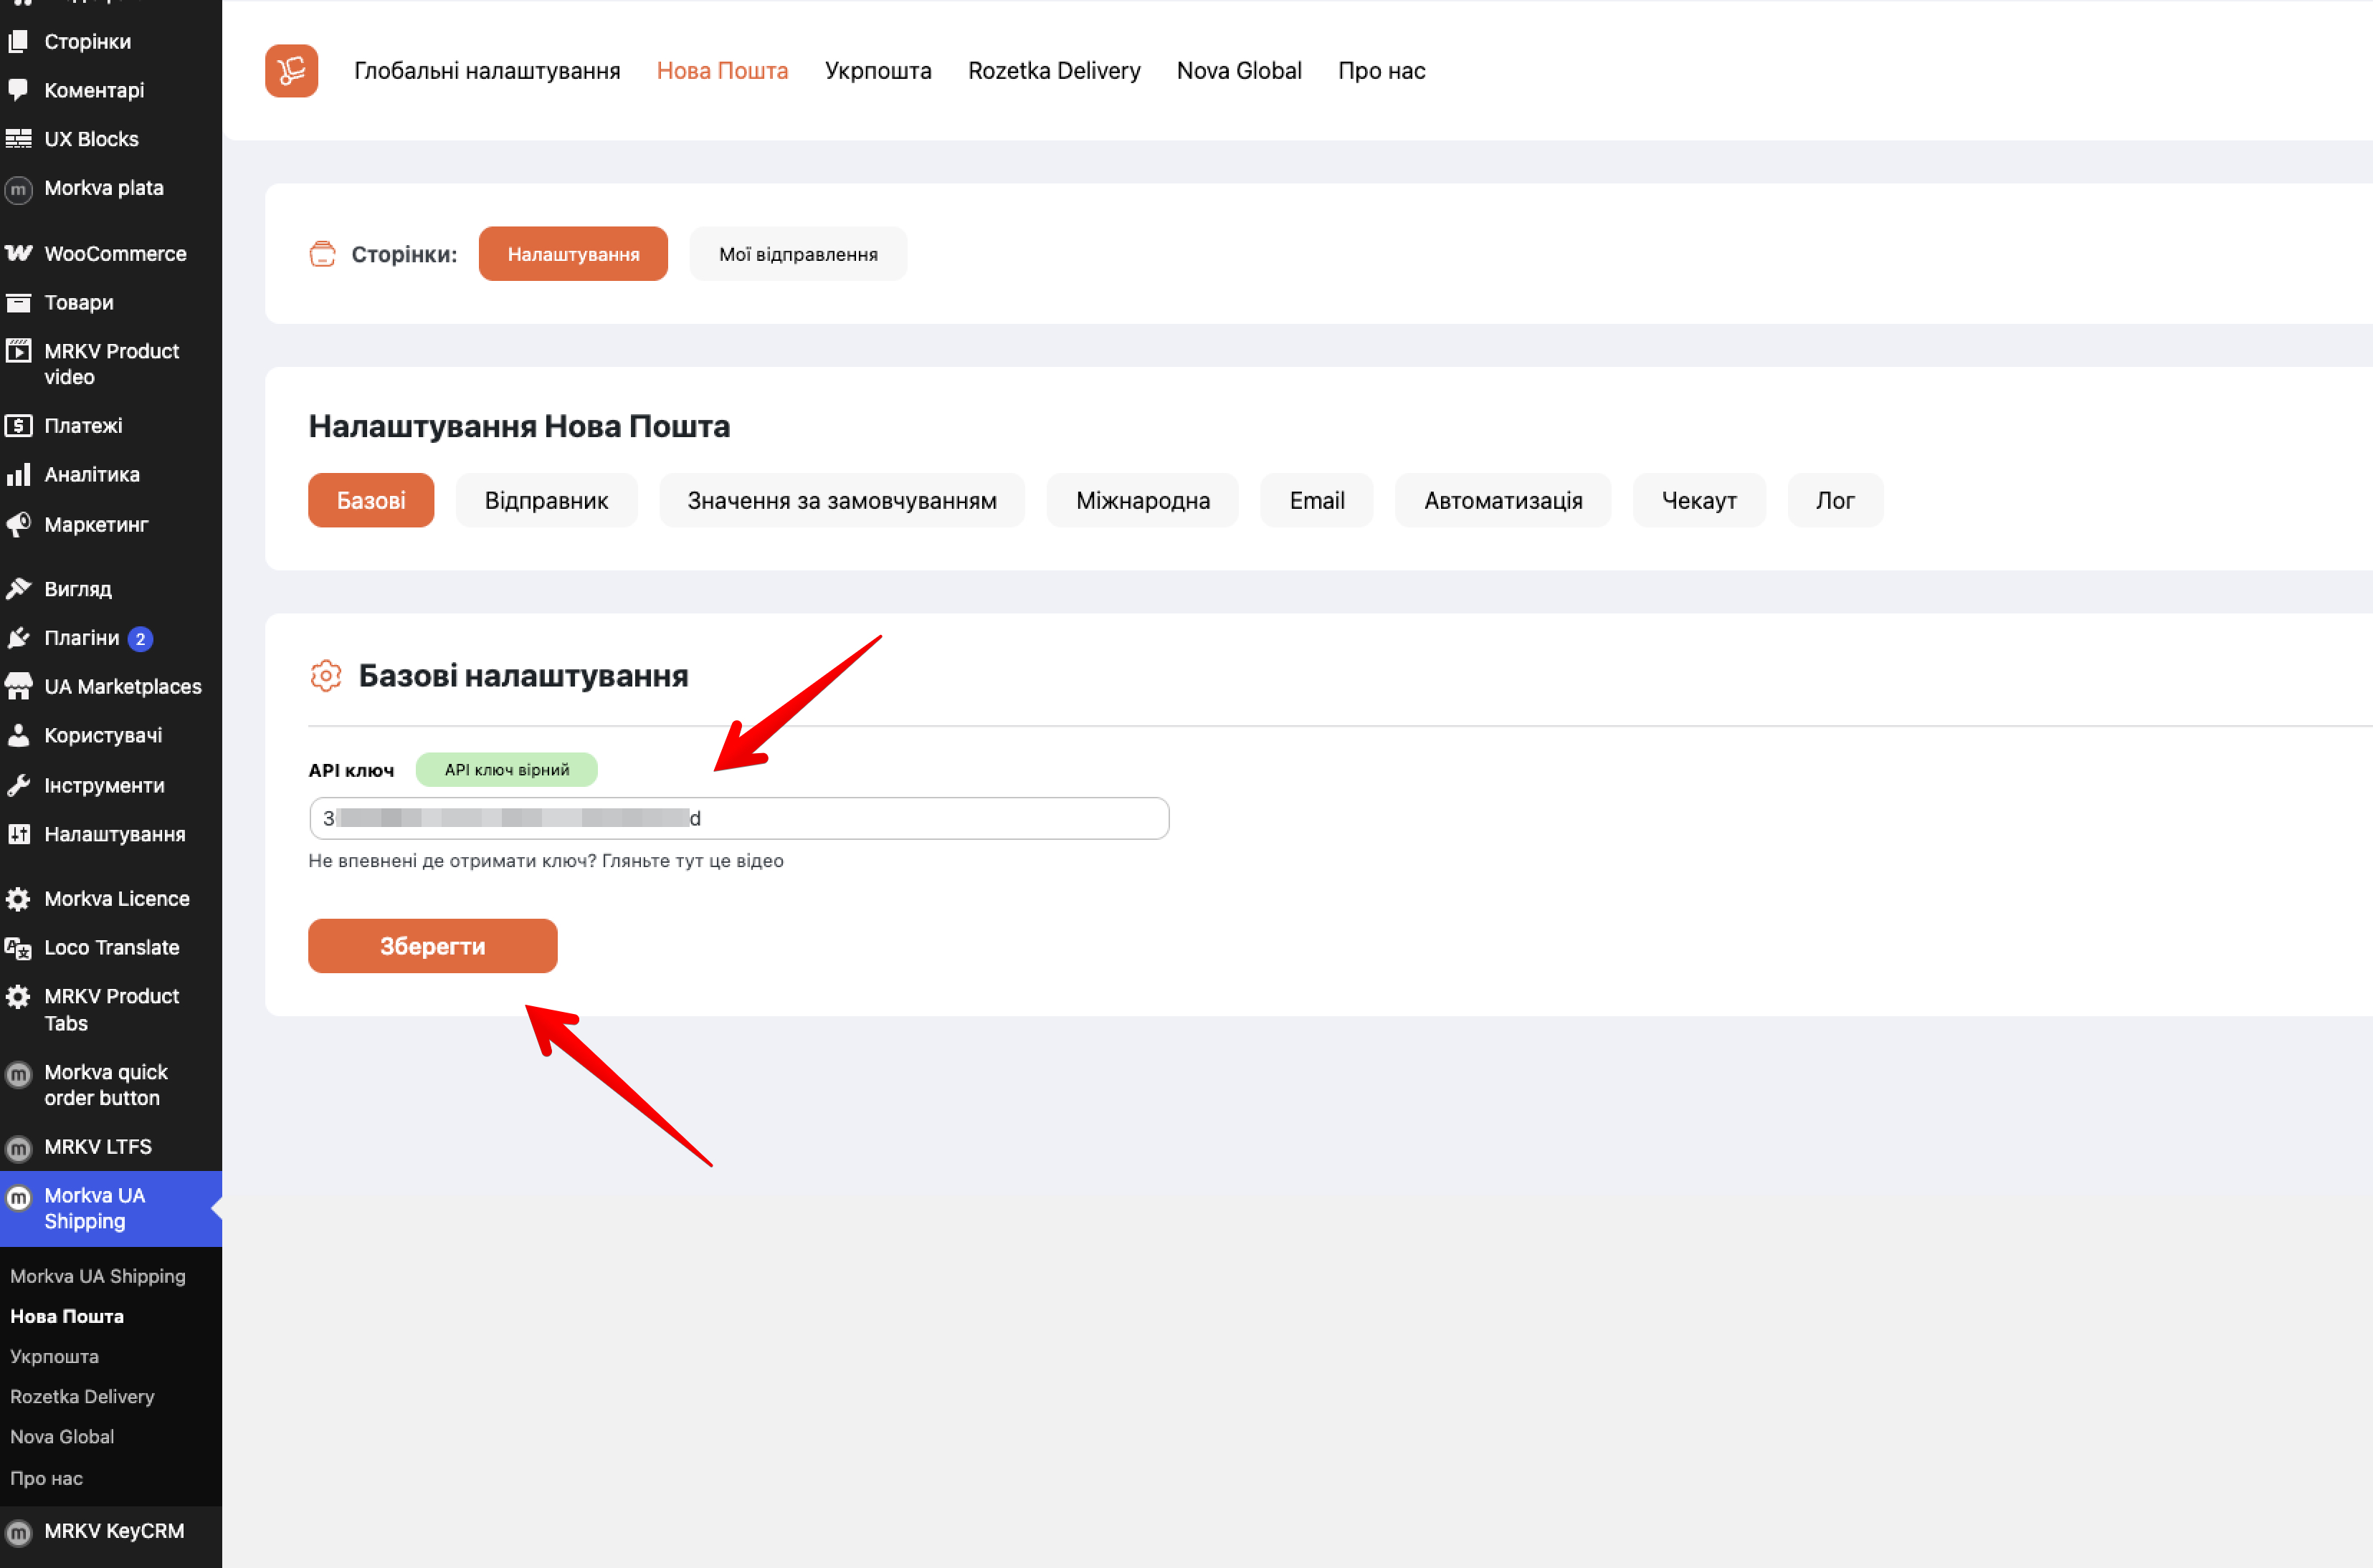This screenshot has width=2373, height=1568.
Task: Click the UX Blocks icon
Action: 19,139
